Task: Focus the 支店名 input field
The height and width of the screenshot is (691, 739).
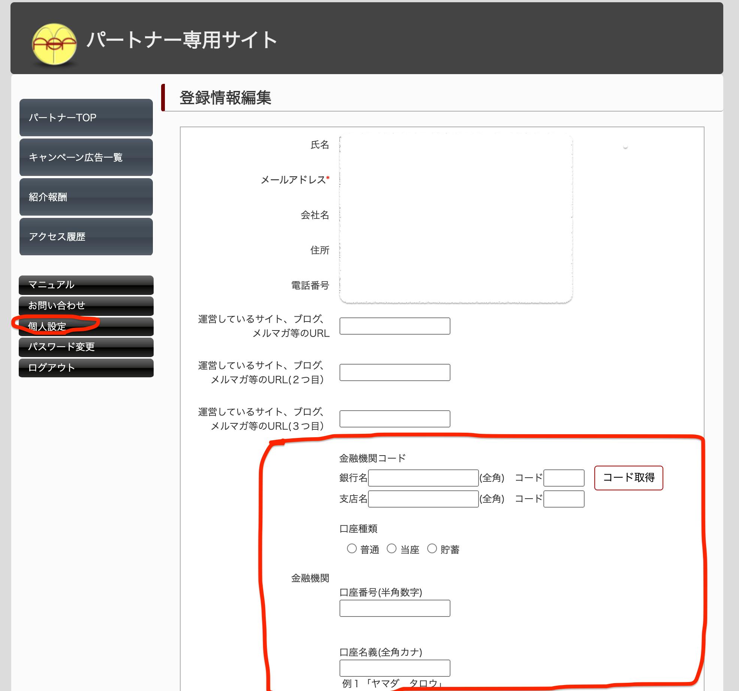Action: click(x=423, y=499)
